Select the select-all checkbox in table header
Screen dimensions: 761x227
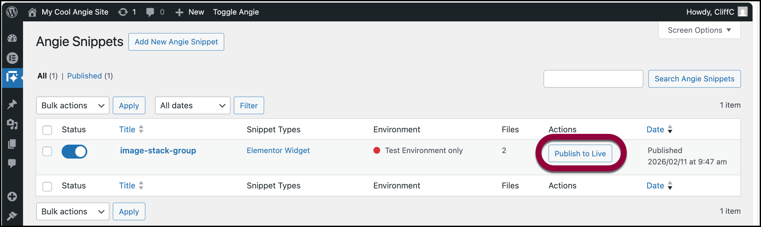point(47,130)
